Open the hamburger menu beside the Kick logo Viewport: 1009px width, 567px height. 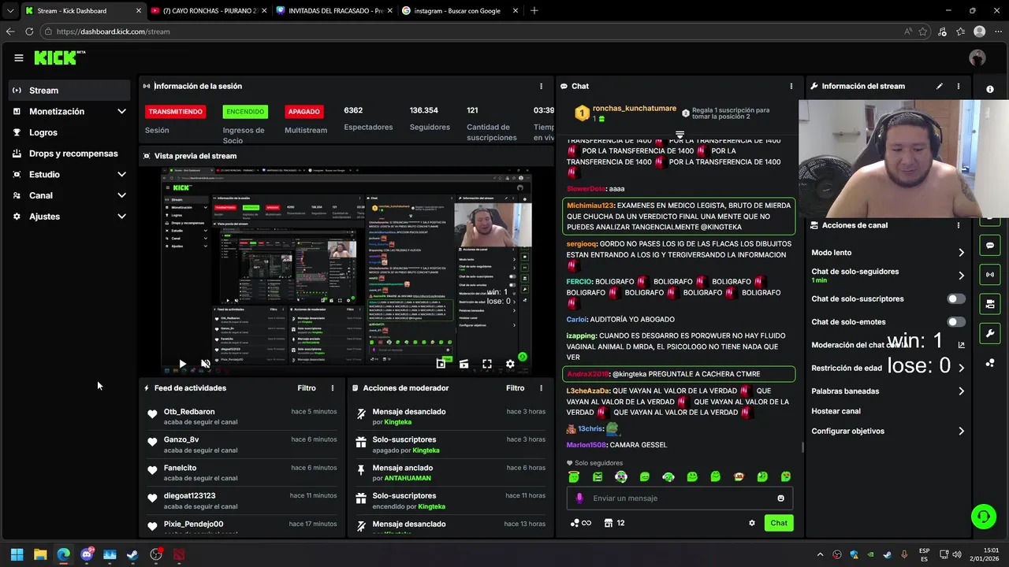click(x=18, y=57)
